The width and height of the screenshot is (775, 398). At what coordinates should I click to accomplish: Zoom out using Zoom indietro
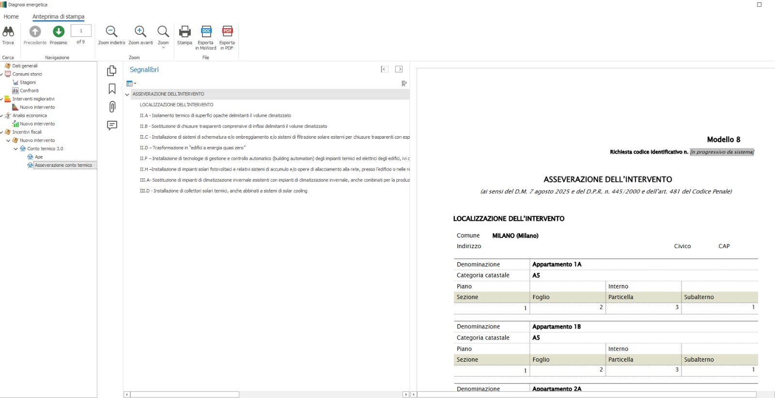111,35
